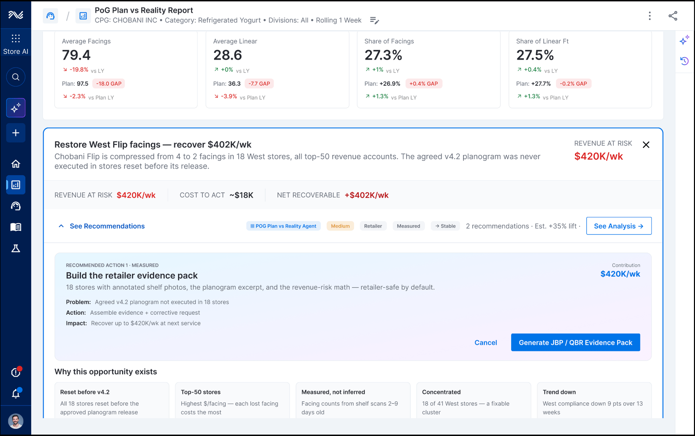Click the -18.0 GAP badge

click(109, 84)
